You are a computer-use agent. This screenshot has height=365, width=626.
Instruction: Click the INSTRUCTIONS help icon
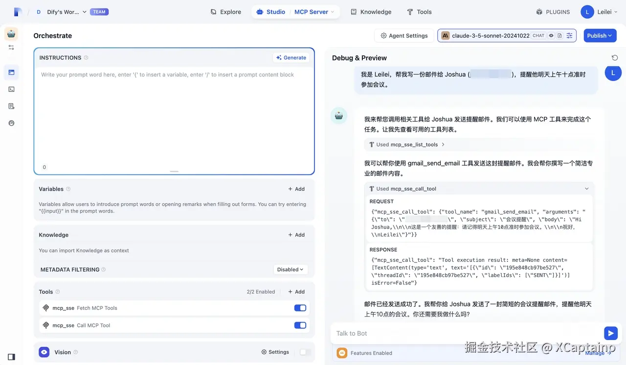(86, 58)
